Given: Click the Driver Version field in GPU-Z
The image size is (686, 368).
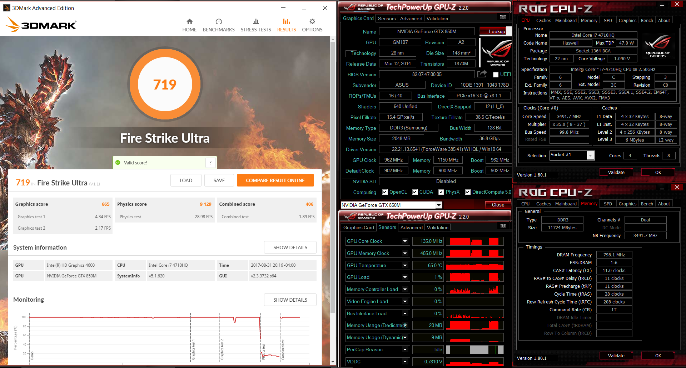Looking at the screenshot, I should point(446,149).
